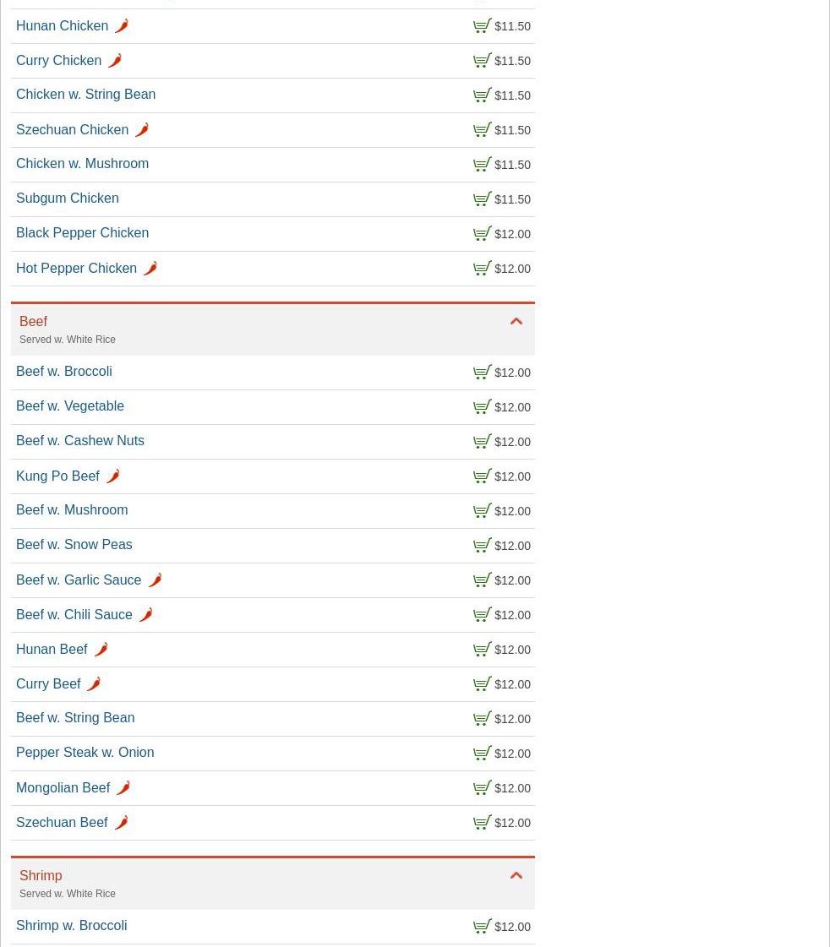Select the Beef w. Snow Peas link
The image size is (830, 947).
tap(74, 545)
